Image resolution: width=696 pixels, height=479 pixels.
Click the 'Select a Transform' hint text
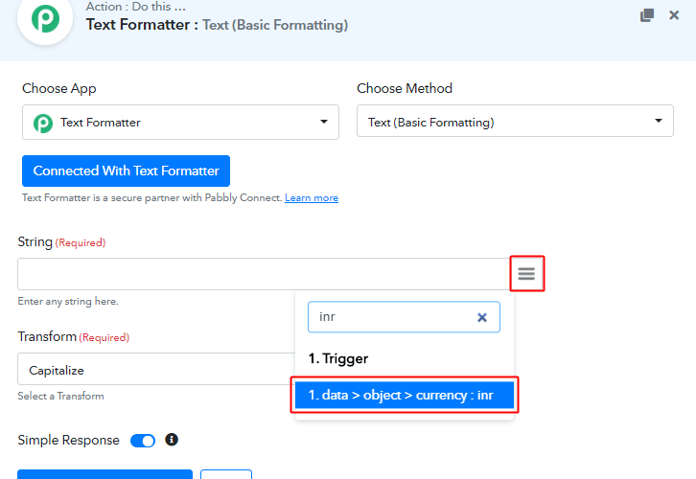pos(60,396)
